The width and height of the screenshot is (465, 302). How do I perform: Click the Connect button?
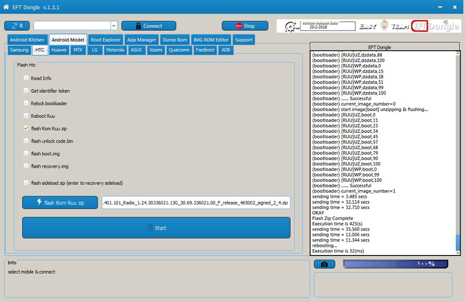149,26
